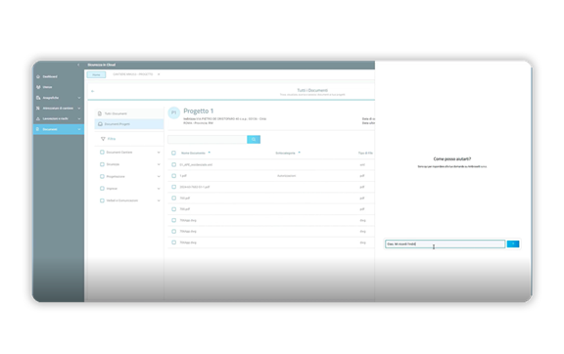564x354 pixels.
Task: Expand Lavorazioni e rischi sidebar chevron
Action: tap(79, 118)
